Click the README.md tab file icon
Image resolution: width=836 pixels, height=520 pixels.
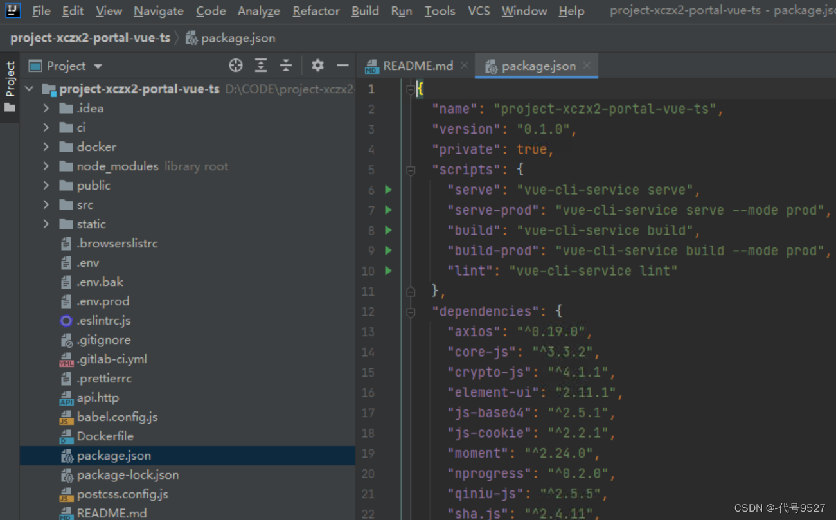pyautogui.click(x=371, y=66)
